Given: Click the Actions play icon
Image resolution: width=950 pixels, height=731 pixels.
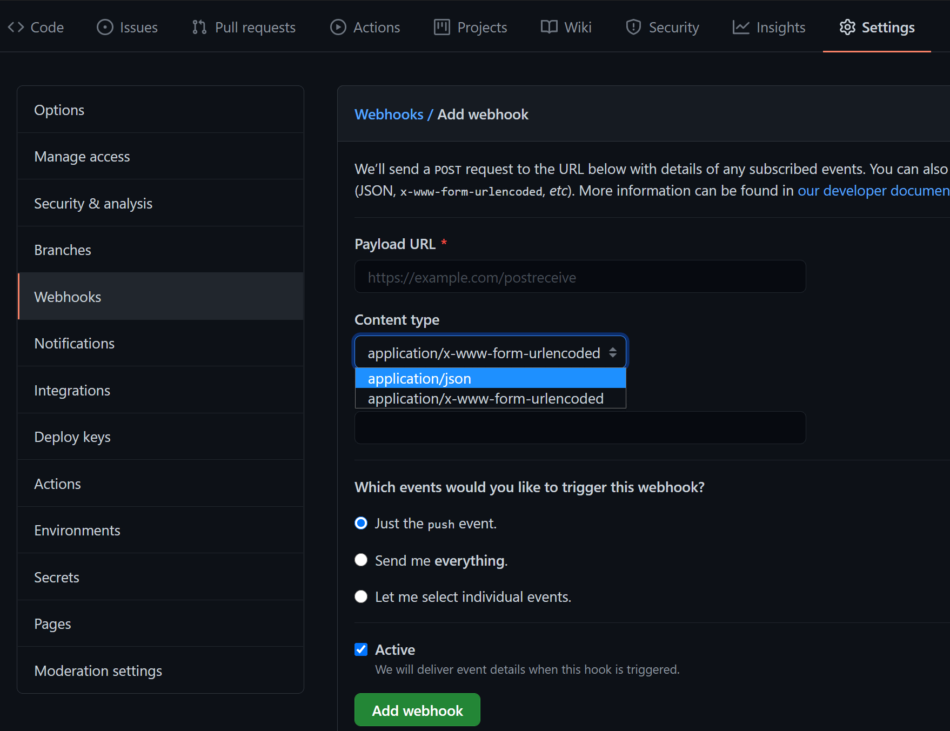Looking at the screenshot, I should [x=338, y=27].
